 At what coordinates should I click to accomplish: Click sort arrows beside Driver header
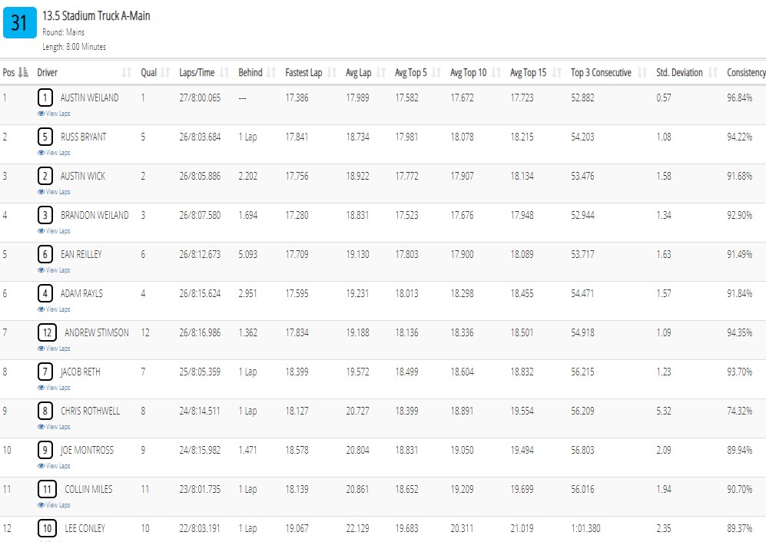tap(127, 73)
